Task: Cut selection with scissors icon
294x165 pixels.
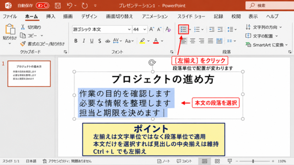Action: tap(23, 27)
